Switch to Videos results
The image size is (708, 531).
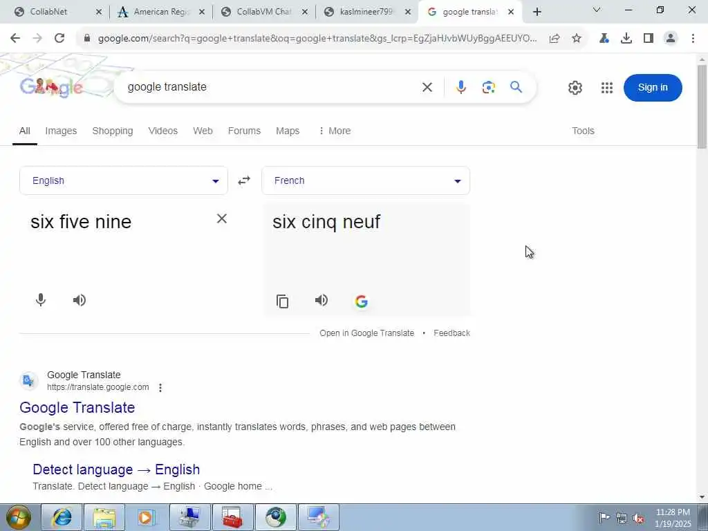pos(163,131)
